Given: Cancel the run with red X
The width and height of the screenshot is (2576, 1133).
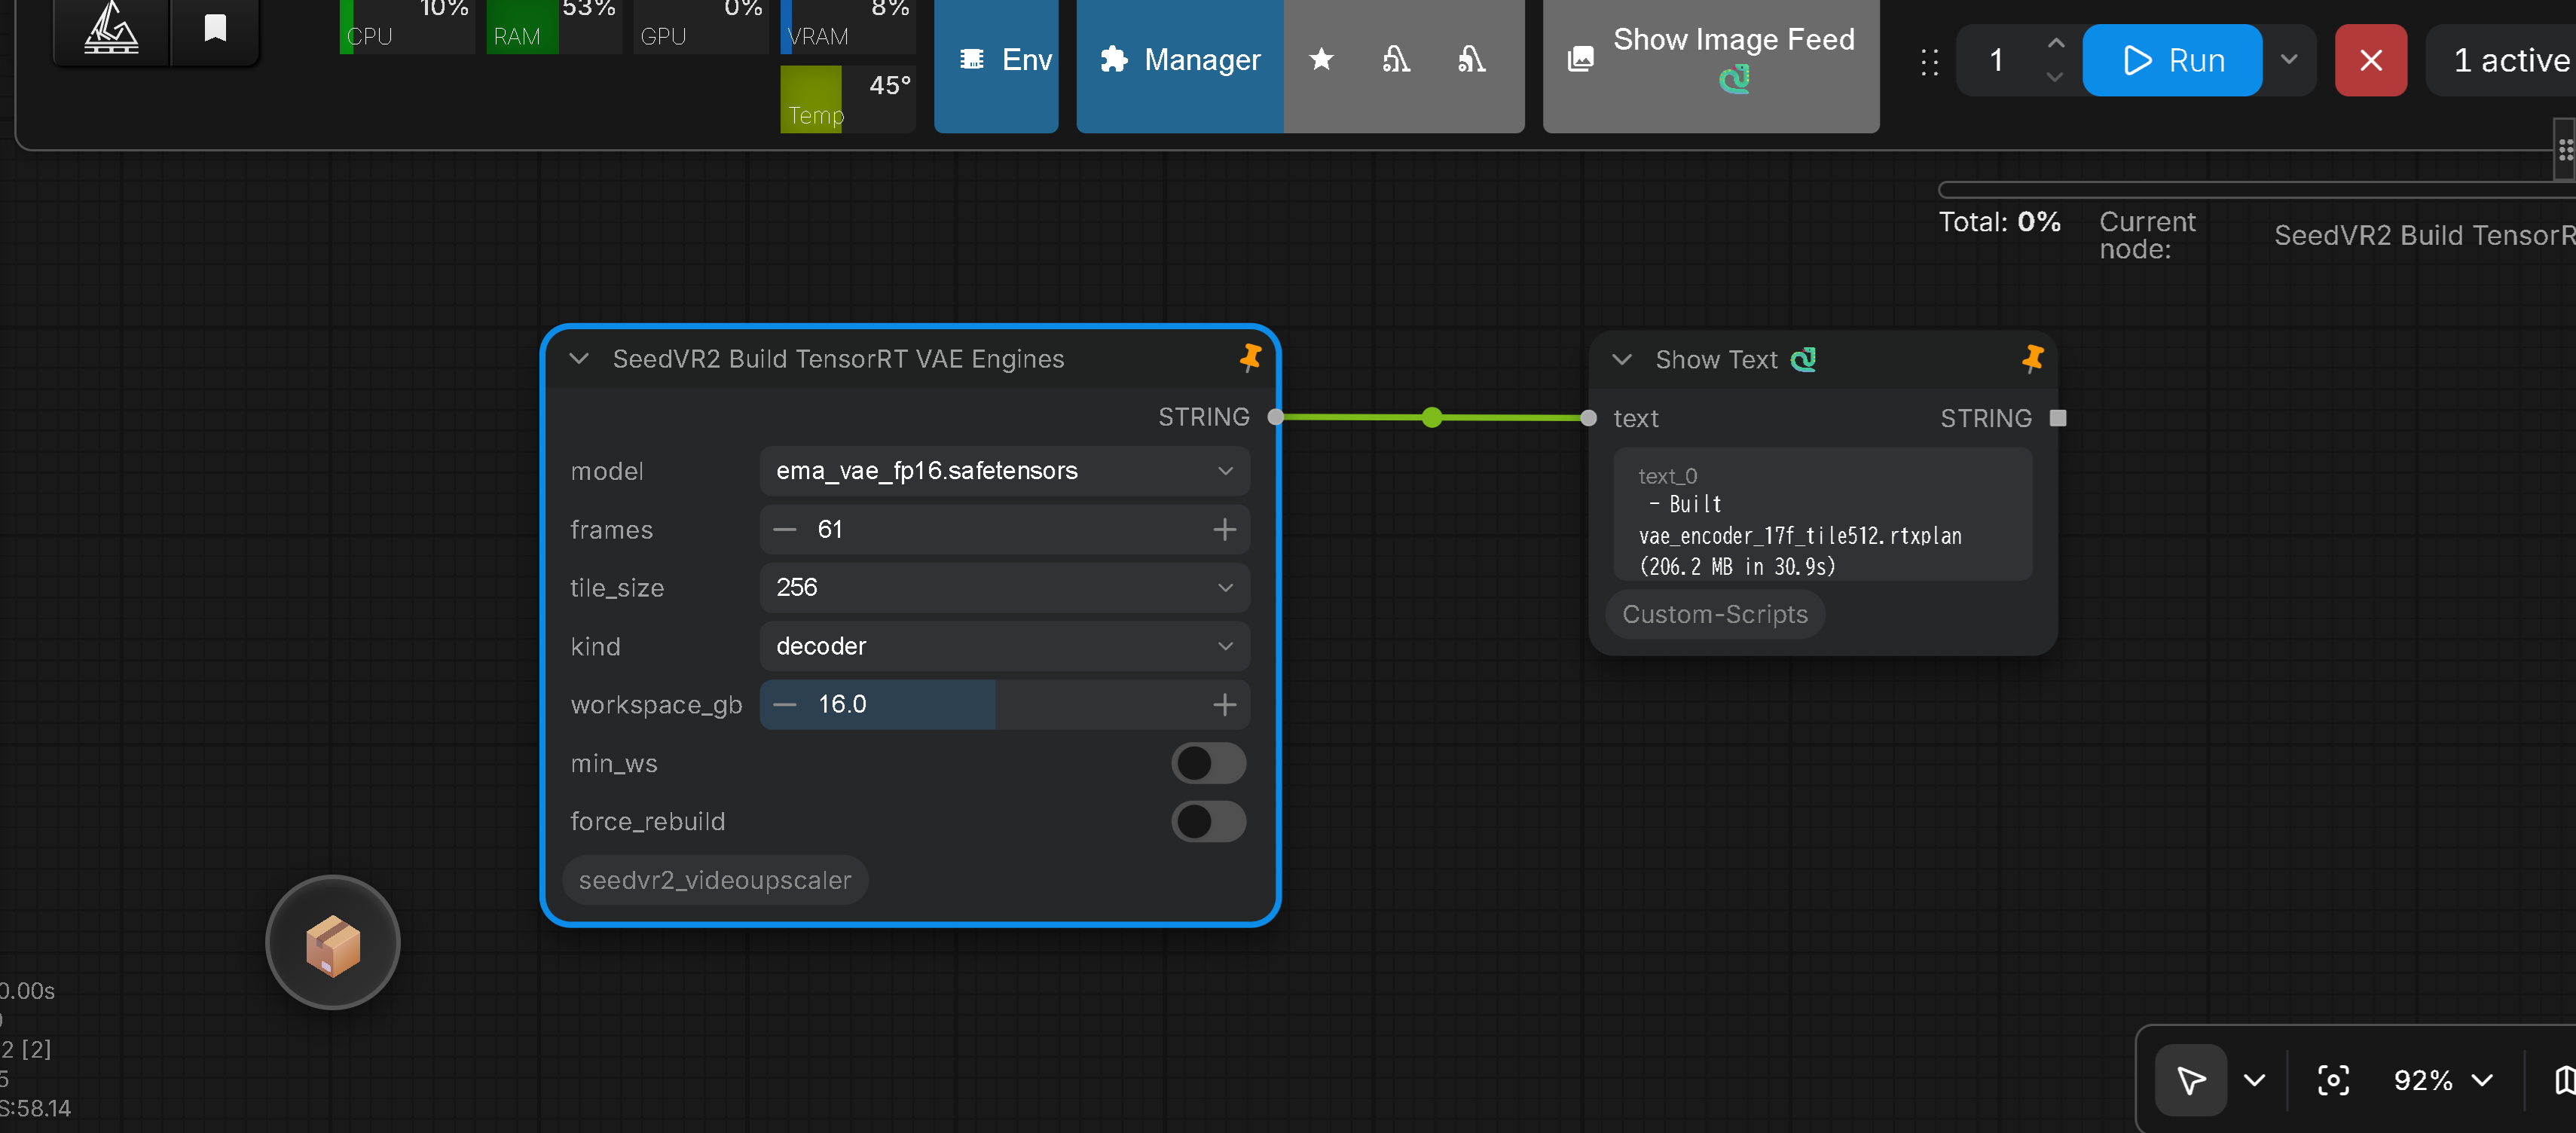Looking at the screenshot, I should point(2370,61).
